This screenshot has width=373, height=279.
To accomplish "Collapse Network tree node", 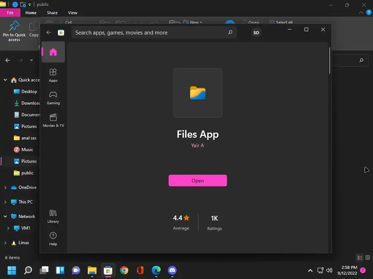I will tap(5, 217).
